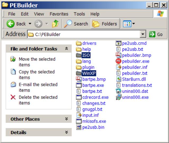Maximize the PEBuilder window

pos(156,5)
